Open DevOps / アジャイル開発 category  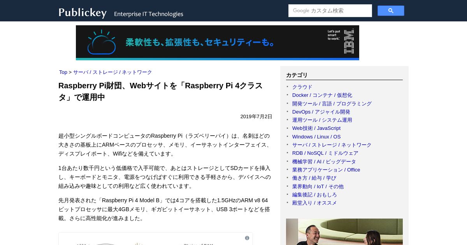coord(321,112)
